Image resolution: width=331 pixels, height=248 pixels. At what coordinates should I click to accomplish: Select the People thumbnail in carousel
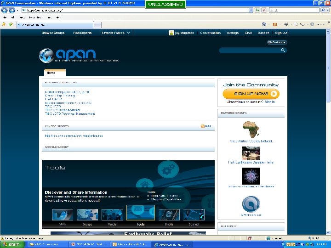(x=112, y=214)
